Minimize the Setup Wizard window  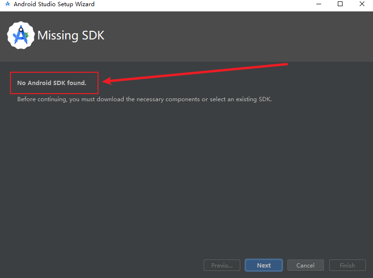tap(317, 4)
